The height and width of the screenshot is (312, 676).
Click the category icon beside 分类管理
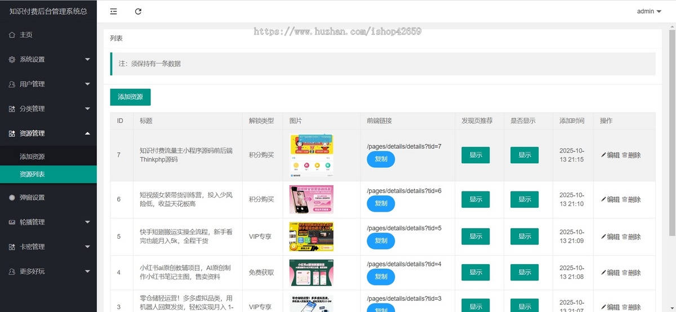[12, 109]
